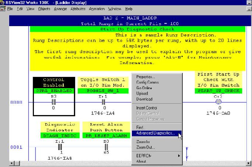Select Advanced Diagnostics in the context menu
The image size is (252, 167).
point(157,133)
